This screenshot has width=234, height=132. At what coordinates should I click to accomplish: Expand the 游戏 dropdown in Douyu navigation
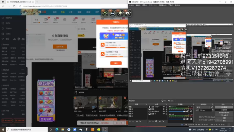coord(89,12)
